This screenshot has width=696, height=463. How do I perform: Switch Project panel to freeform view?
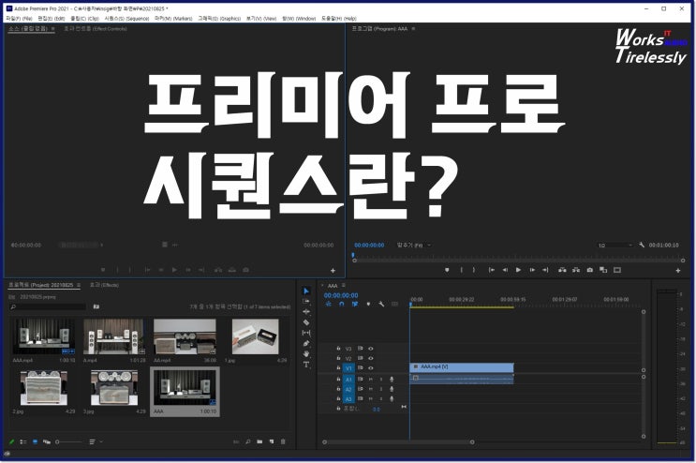point(47,441)
